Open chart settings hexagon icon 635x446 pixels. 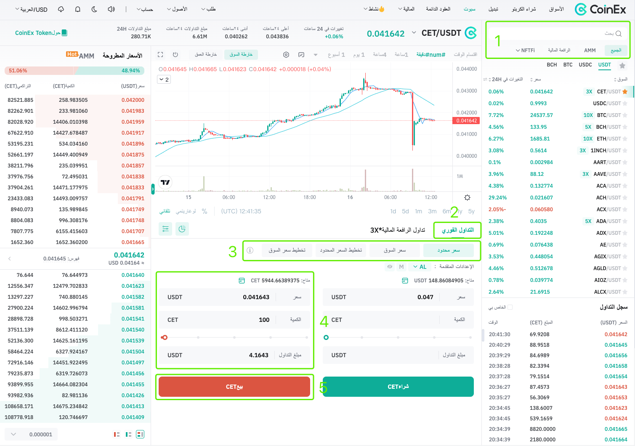point(286,55)
